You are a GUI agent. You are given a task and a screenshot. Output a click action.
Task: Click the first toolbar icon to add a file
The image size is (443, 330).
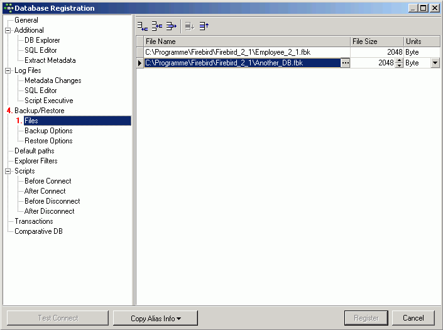tap(143, 26)
